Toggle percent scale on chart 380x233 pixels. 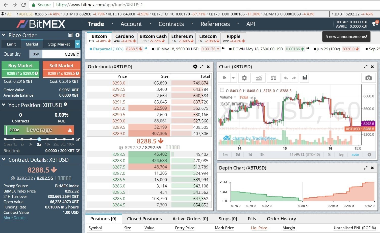pyautogui.click(x=329, y=155)
